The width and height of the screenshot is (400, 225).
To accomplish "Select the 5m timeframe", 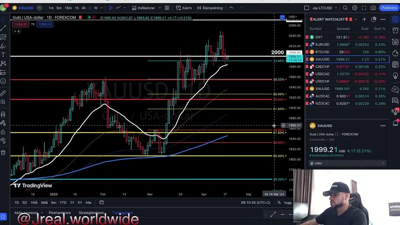I will [x=59, y=8].
